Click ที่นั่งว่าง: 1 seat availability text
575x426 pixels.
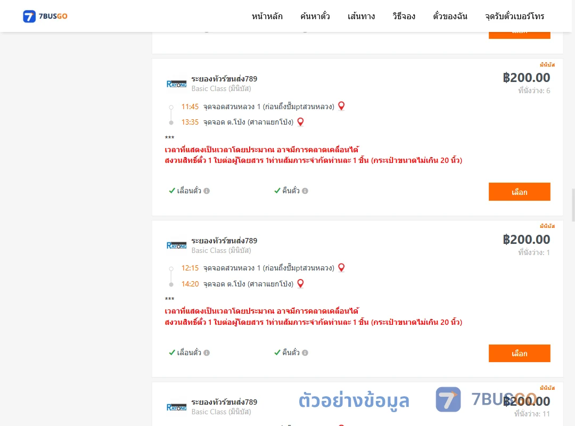534,252
